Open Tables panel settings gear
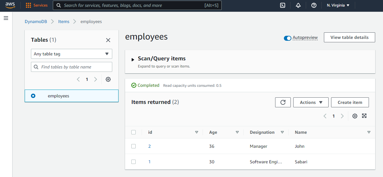The image size is (383, 177). (x=108, y=79)
